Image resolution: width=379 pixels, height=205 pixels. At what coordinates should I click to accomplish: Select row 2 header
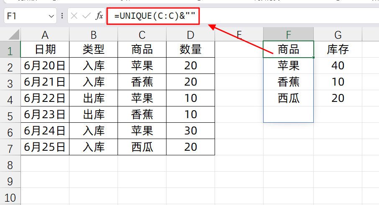pyautogui.click(x=10, y=66)
